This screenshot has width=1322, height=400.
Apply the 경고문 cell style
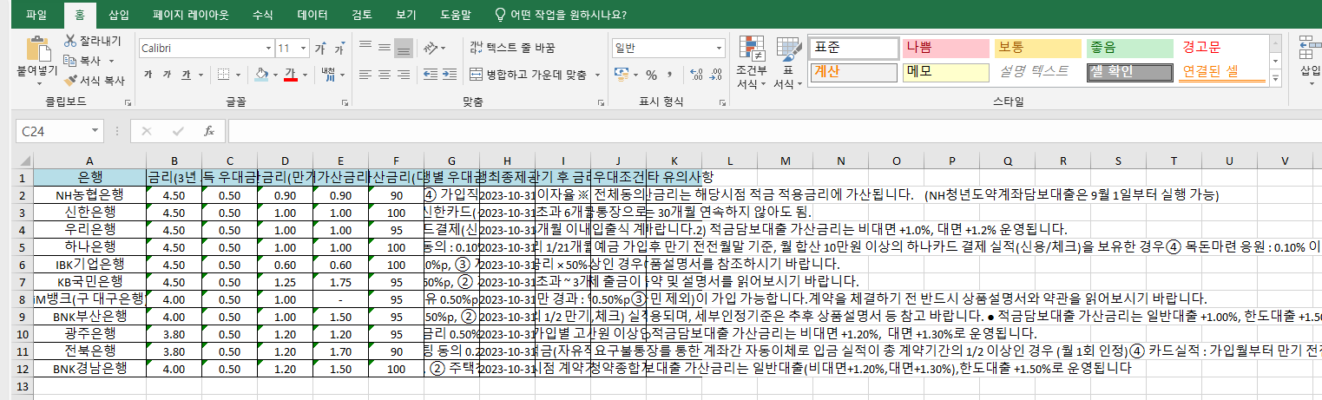tap(1221, 48)
